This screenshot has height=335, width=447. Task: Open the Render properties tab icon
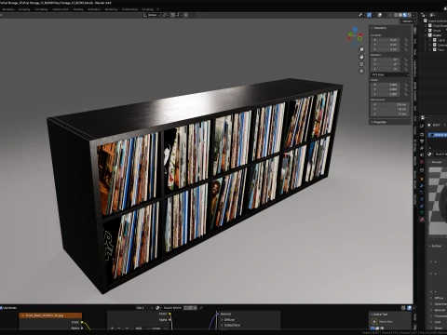click(422, 135)
